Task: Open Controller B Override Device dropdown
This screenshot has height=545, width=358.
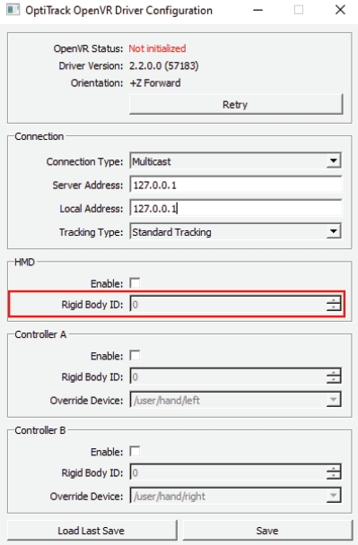Action: click(x=236, y=496)
